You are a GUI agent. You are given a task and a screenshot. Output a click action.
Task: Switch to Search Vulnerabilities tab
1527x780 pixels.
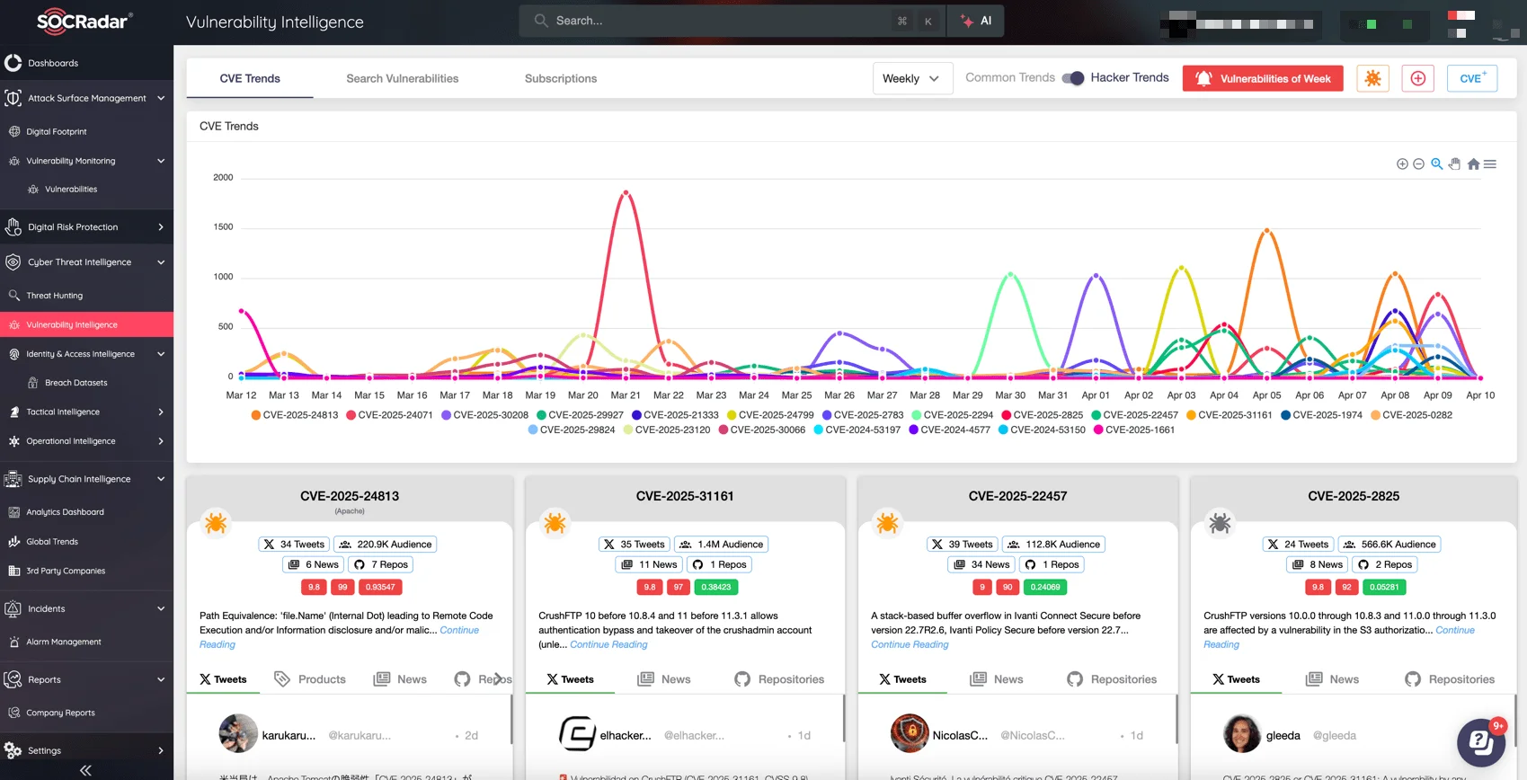click(403, 78)
